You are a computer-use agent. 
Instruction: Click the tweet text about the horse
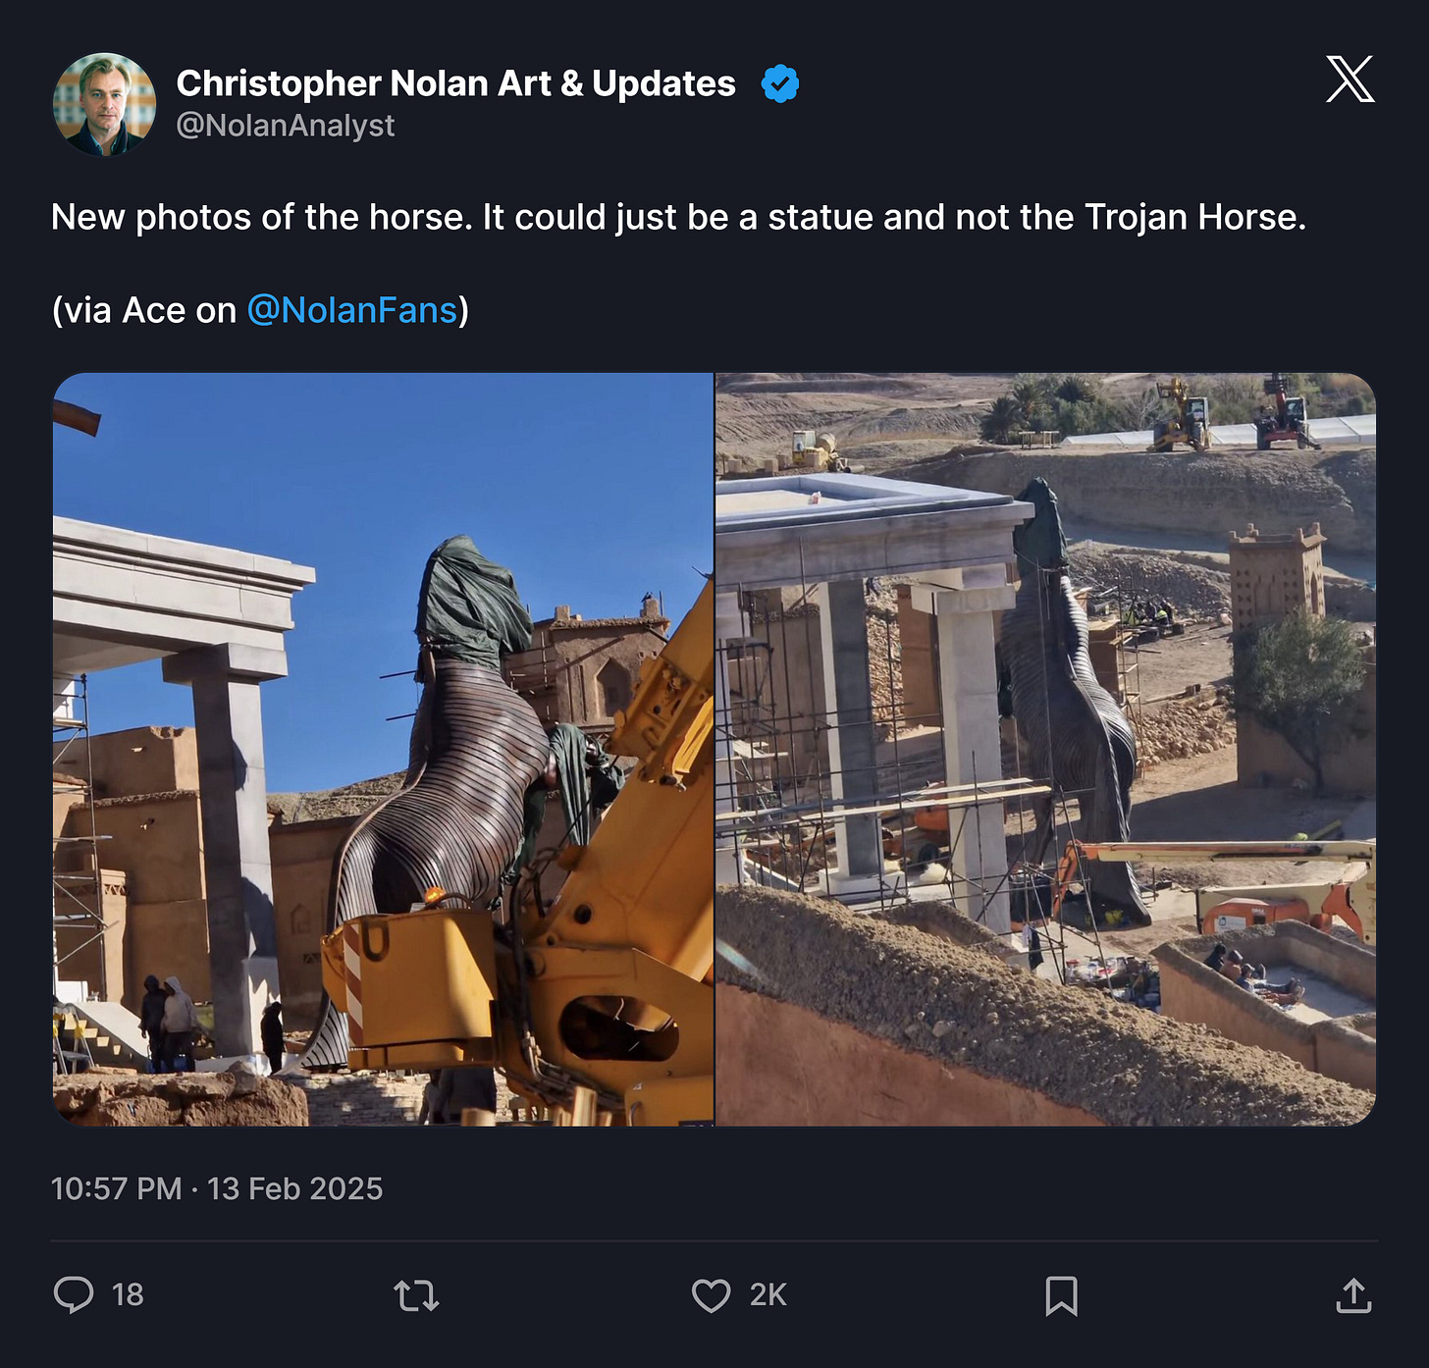(678, 217)
